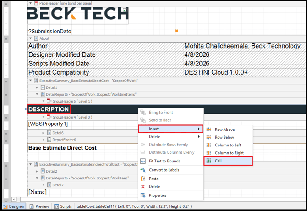
Task: Click the Row Above icon
Action: 209,130
